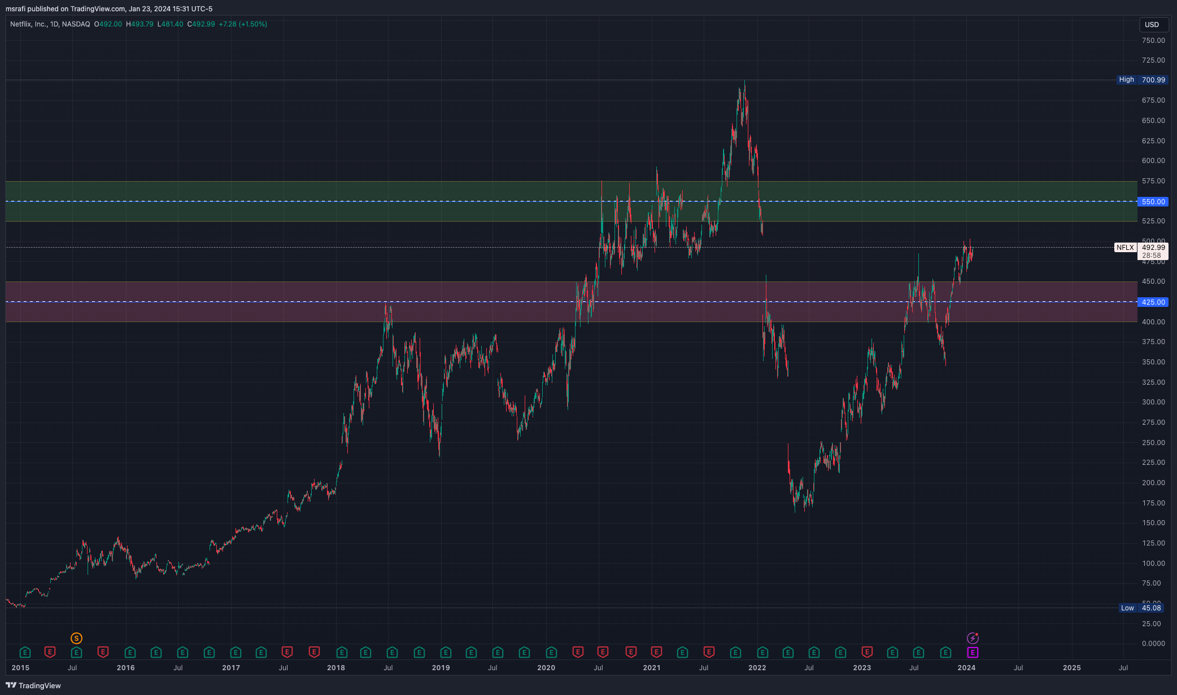Click the magenta upcoming earnings E marker
The height and width of the screenshot is (695, 1177).
(973, 653)
